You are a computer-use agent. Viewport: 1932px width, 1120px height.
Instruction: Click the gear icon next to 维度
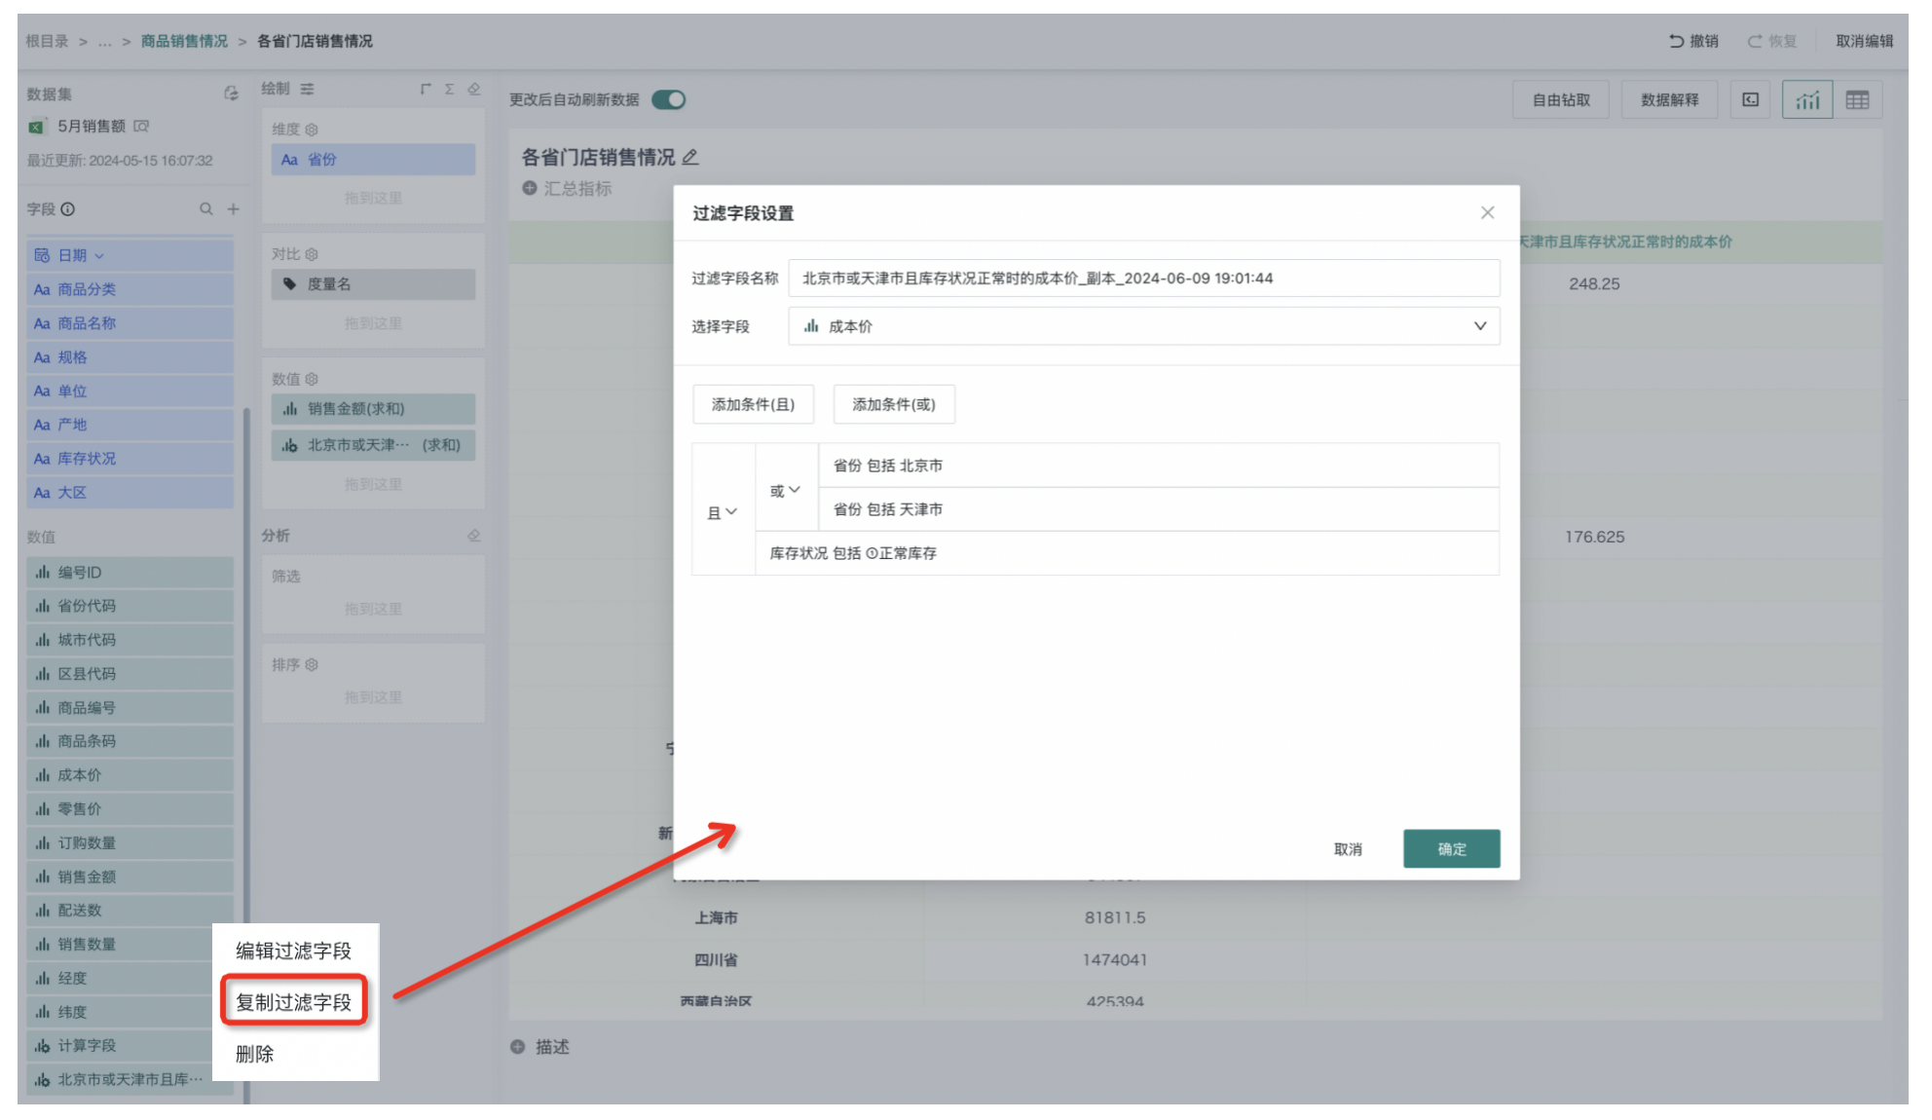pyautogui.click(x=312, y=130)
